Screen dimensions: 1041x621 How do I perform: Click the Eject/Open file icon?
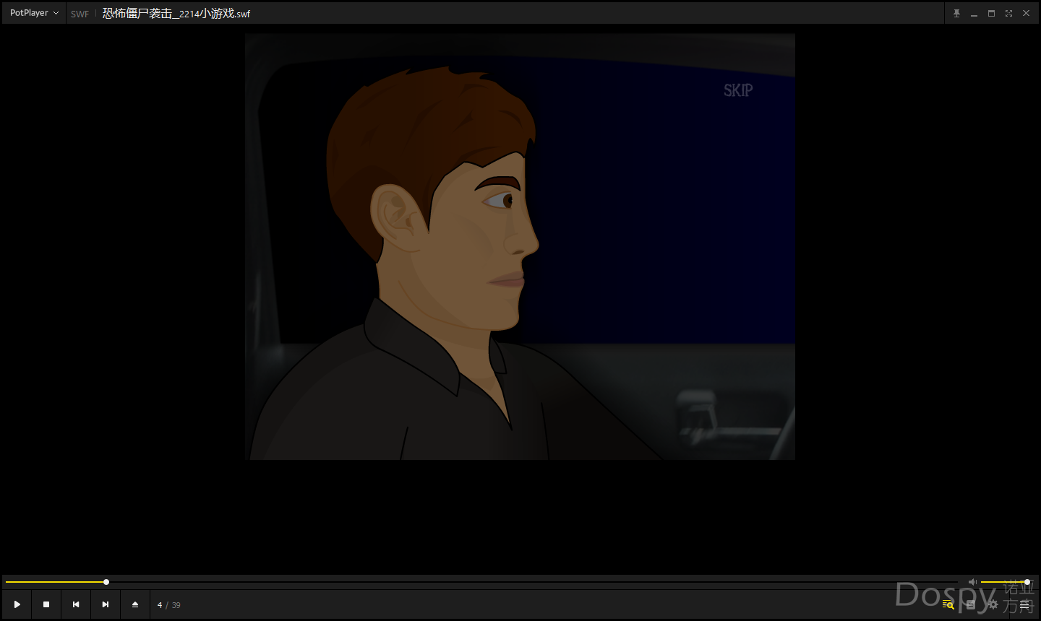click(135, 604)
